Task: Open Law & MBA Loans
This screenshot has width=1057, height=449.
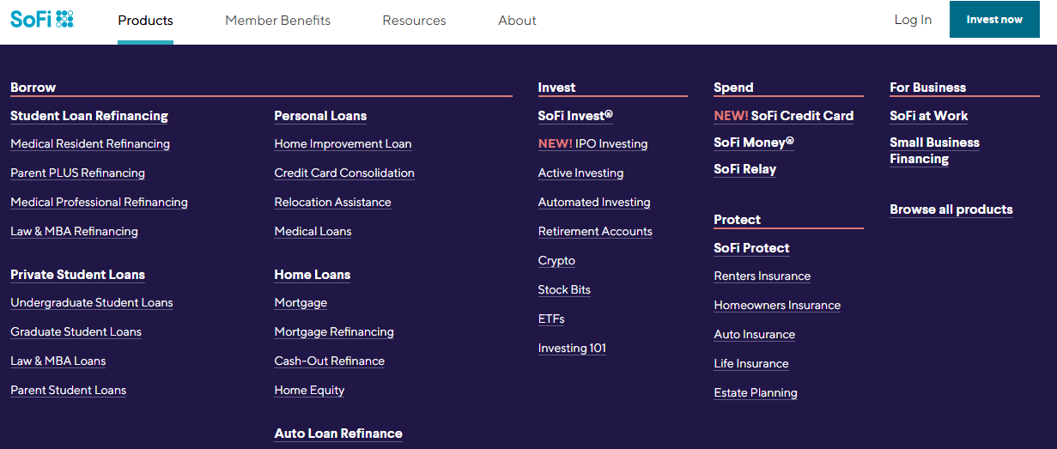Action: pos(58,361)
